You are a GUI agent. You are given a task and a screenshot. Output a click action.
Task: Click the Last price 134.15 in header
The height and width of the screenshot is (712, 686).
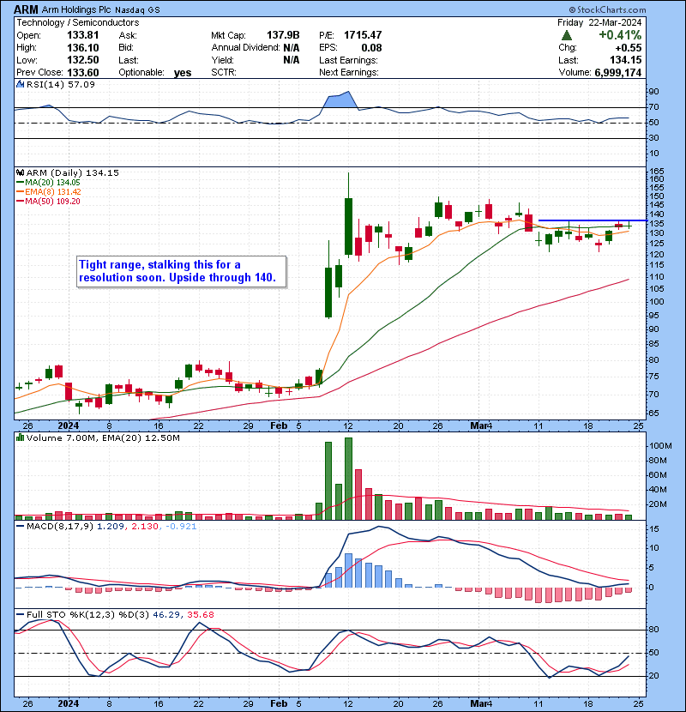pyautogui.click(x=626, y=60)
